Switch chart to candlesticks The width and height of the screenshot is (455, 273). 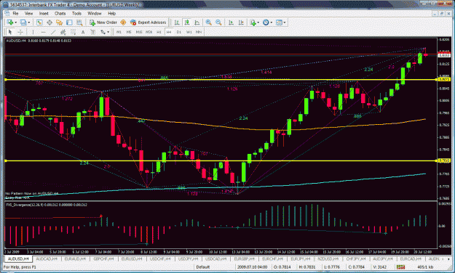pyautogui.click(x=187, y=23)
